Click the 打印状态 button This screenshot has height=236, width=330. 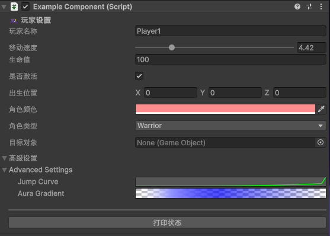[x=167, y=222]
